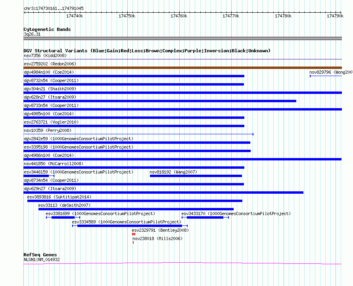Select the dgv8732n54 (Cooper2011) label

point(51,80)
